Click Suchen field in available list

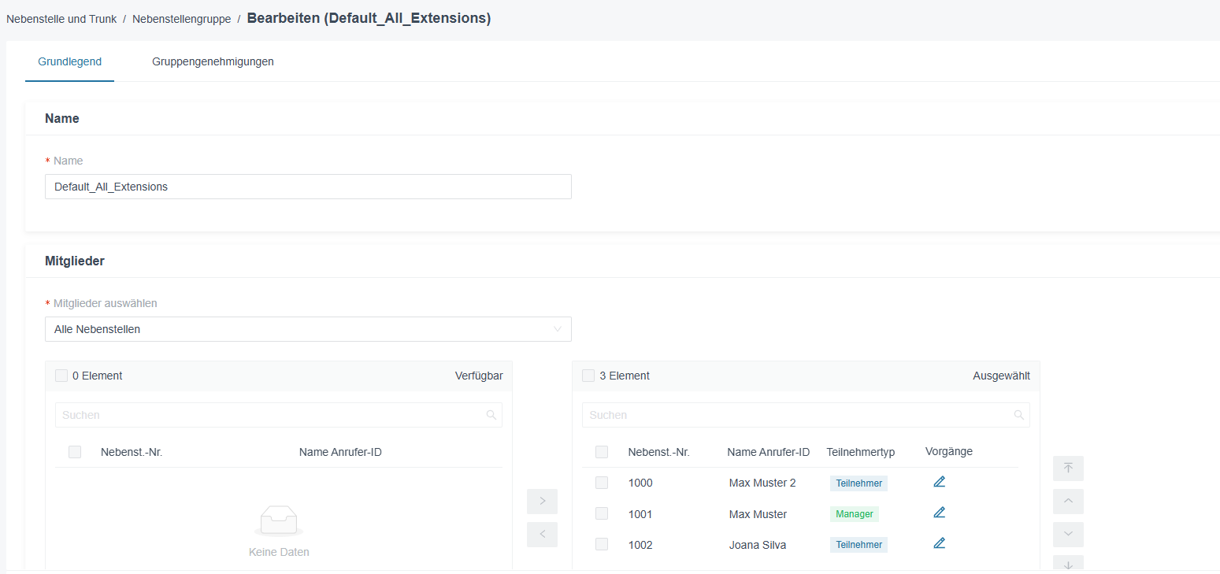[279, 415]
